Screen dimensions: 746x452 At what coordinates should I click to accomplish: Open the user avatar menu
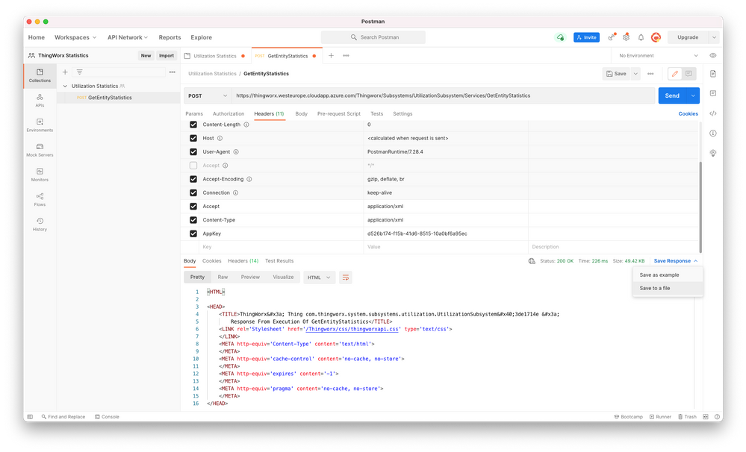click(x=656, y=37)
